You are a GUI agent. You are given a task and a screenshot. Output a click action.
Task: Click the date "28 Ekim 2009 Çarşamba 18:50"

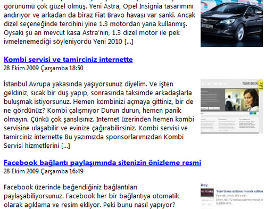(x=44, y=68)
